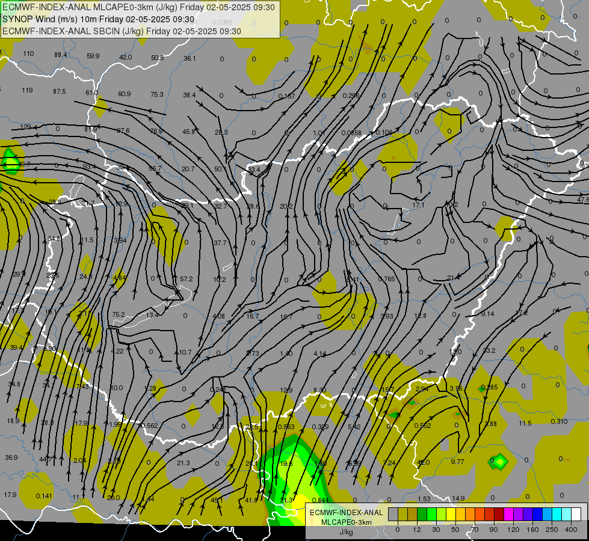
Task: Click the map value 0.765
Action: click(386, 279)
